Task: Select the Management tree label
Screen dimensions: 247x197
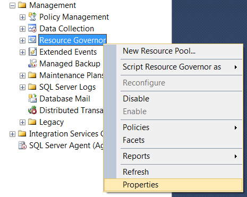Action: [x=53, y=5]
